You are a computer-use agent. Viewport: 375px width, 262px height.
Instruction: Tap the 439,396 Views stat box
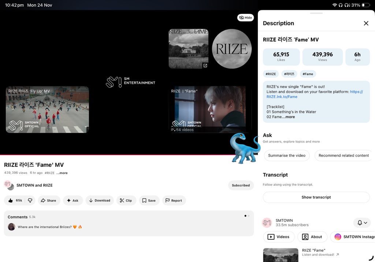tap(322, 57)
